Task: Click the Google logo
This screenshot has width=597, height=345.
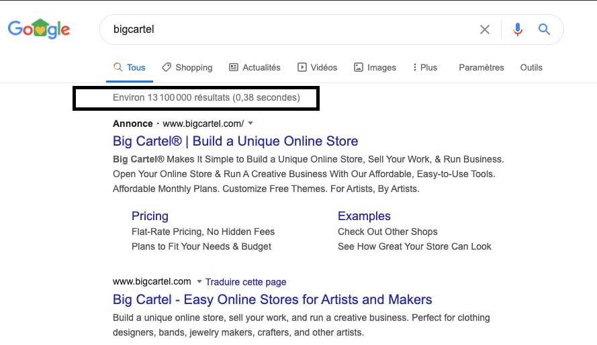Action: click(39, 29)
